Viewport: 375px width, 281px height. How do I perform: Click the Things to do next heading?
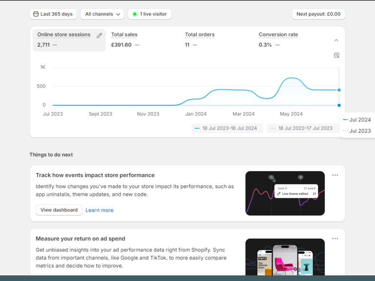click(51, 155)
